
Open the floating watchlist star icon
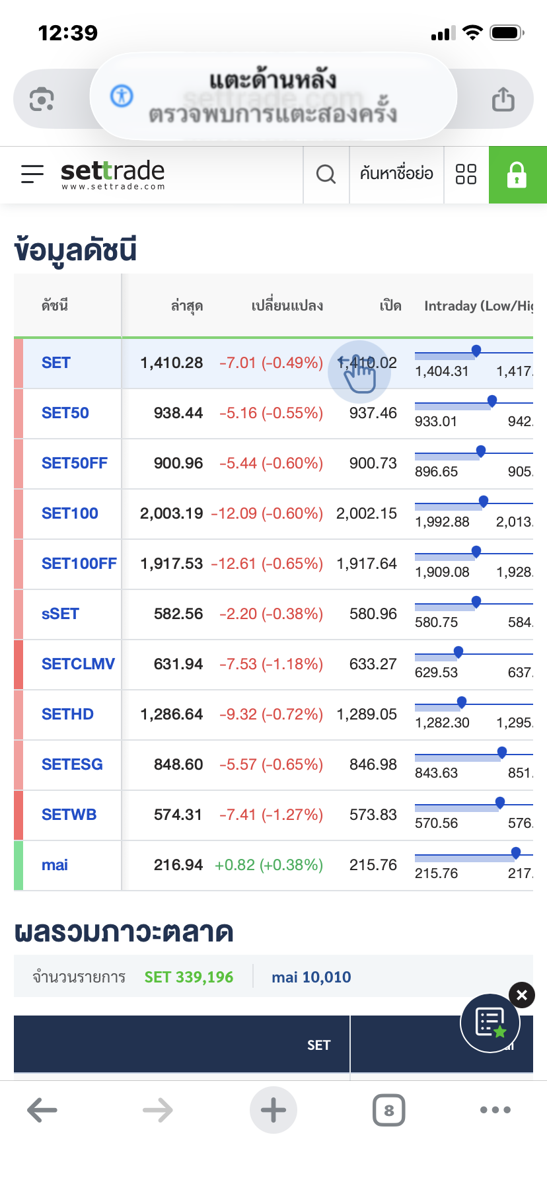point(490,1023)
